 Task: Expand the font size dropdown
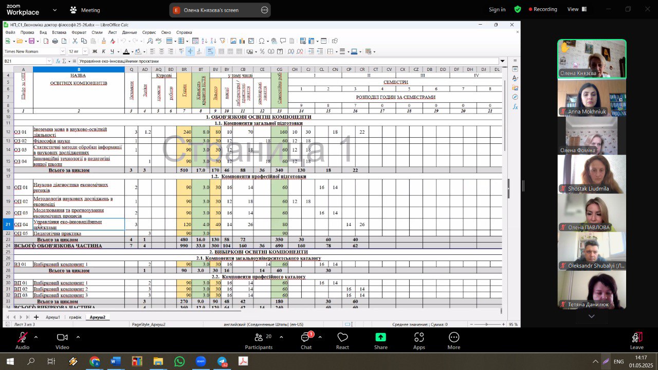pyautogui.click(x=85, y=51)
